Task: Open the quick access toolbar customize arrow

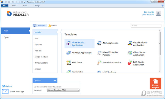Action: click(x=24, y=2)
